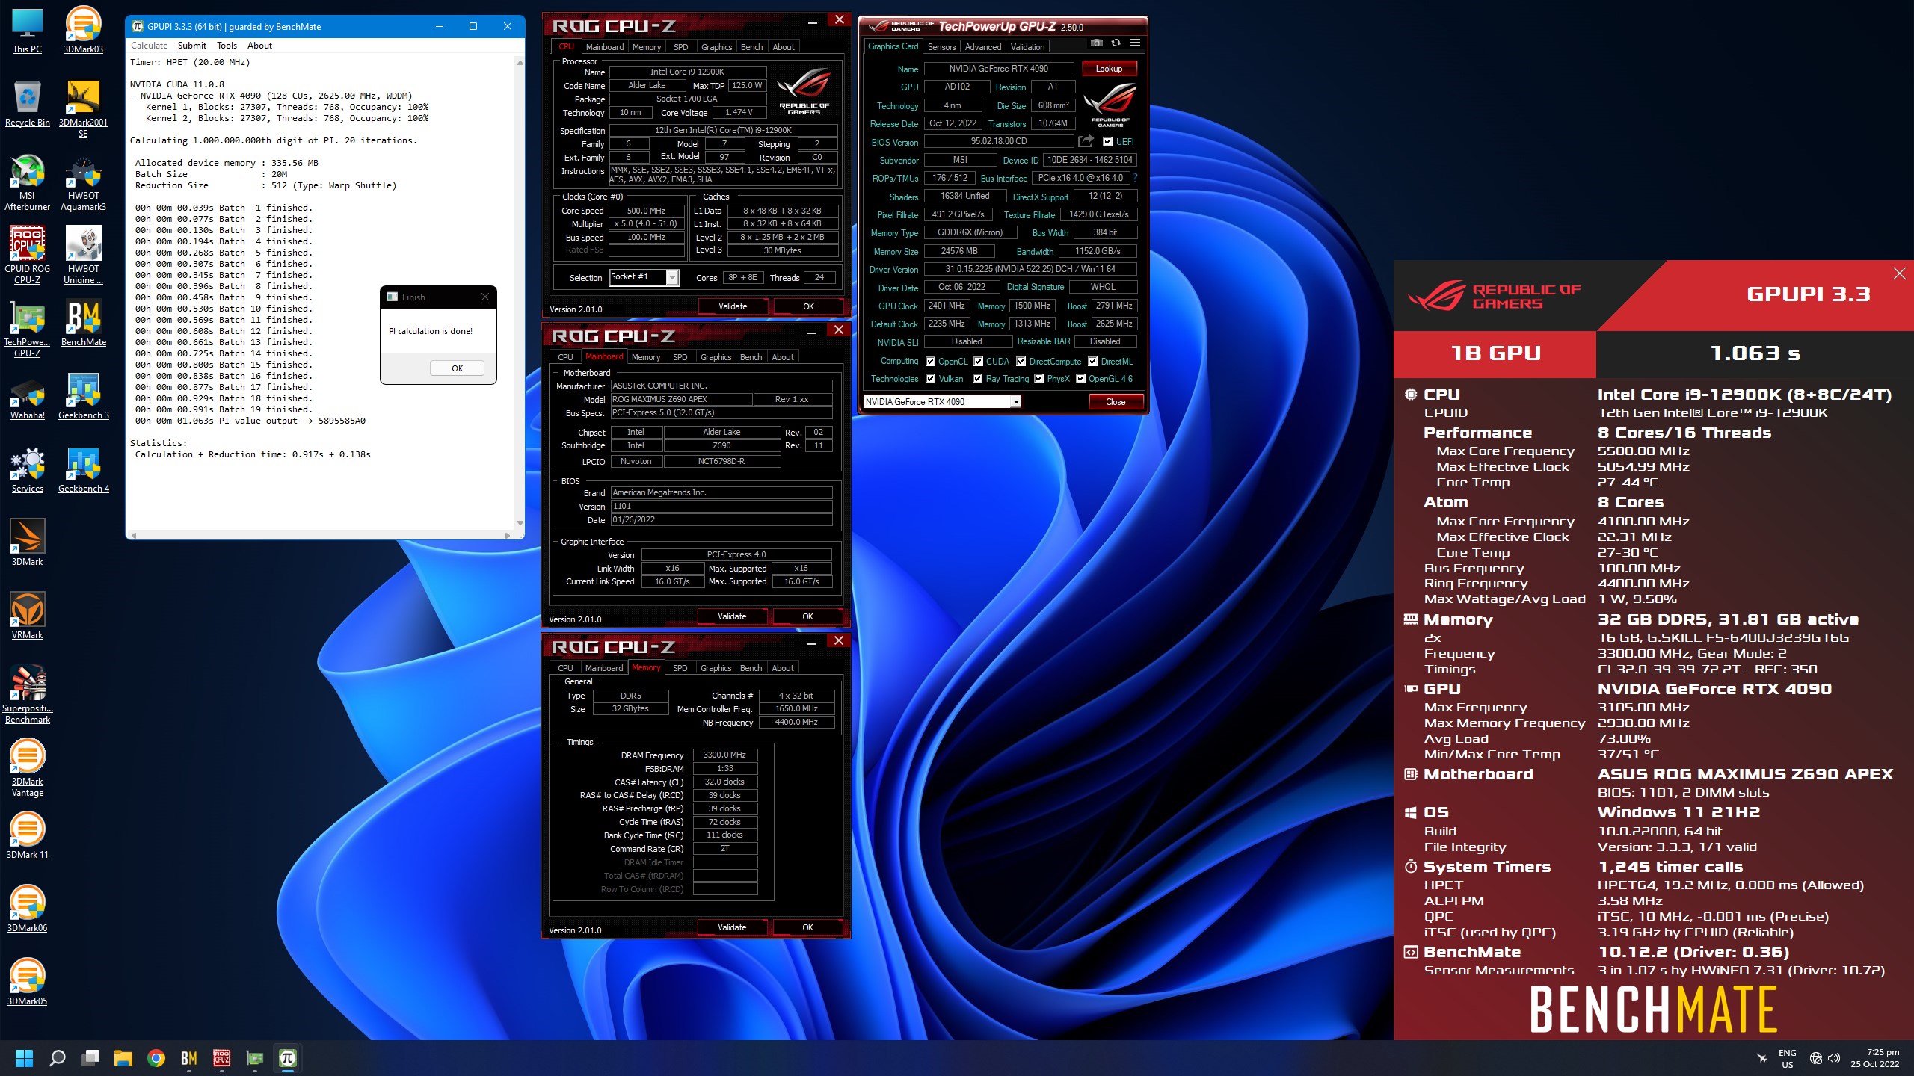The image size is (1914, 1076).
Task: Open TechPowerUp GPU-Z desktop shortcut
Action: point(27,329)
